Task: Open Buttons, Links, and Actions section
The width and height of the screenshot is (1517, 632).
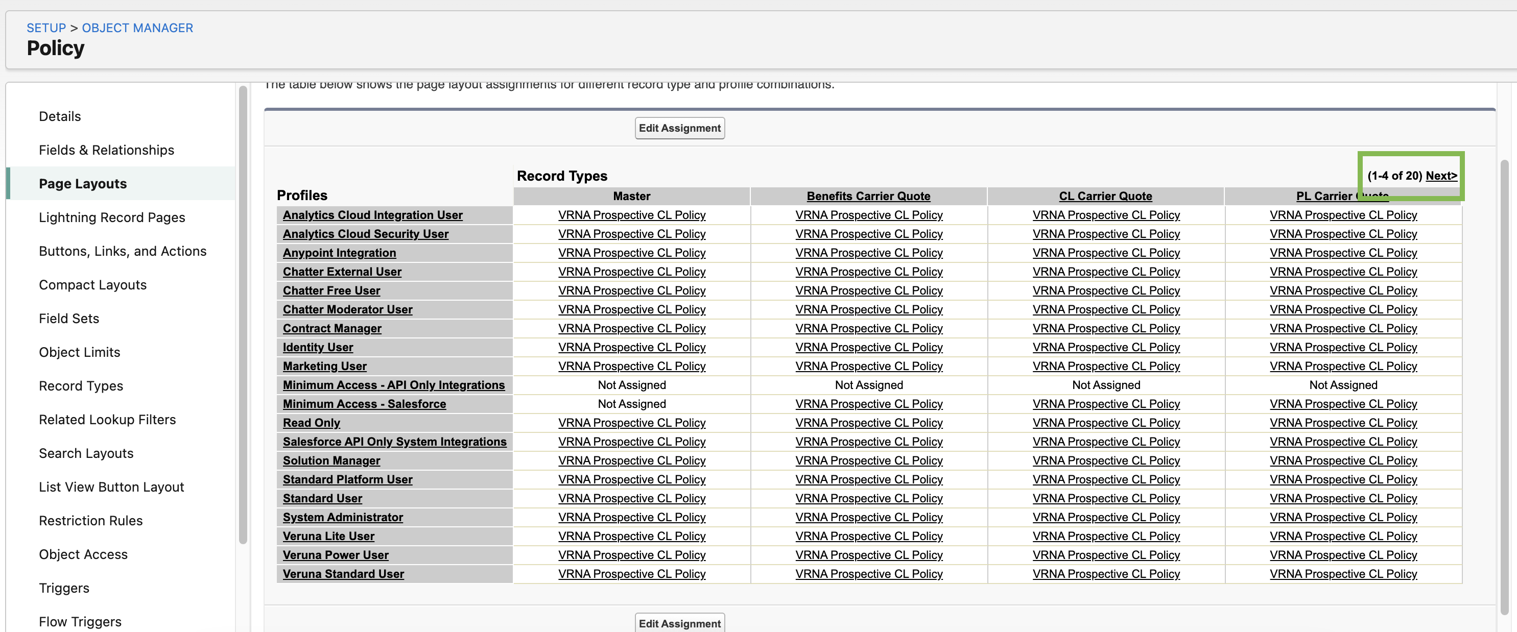Action: pyautogui.click(x=123, y=251)
